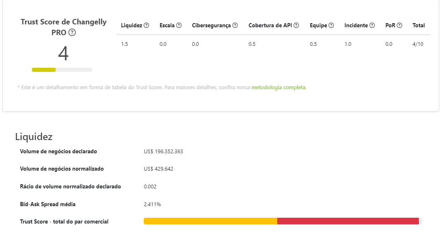Click the declared volume US$ 196.352.363 value
Screen dimensions: 442x233
pos(163,152)
